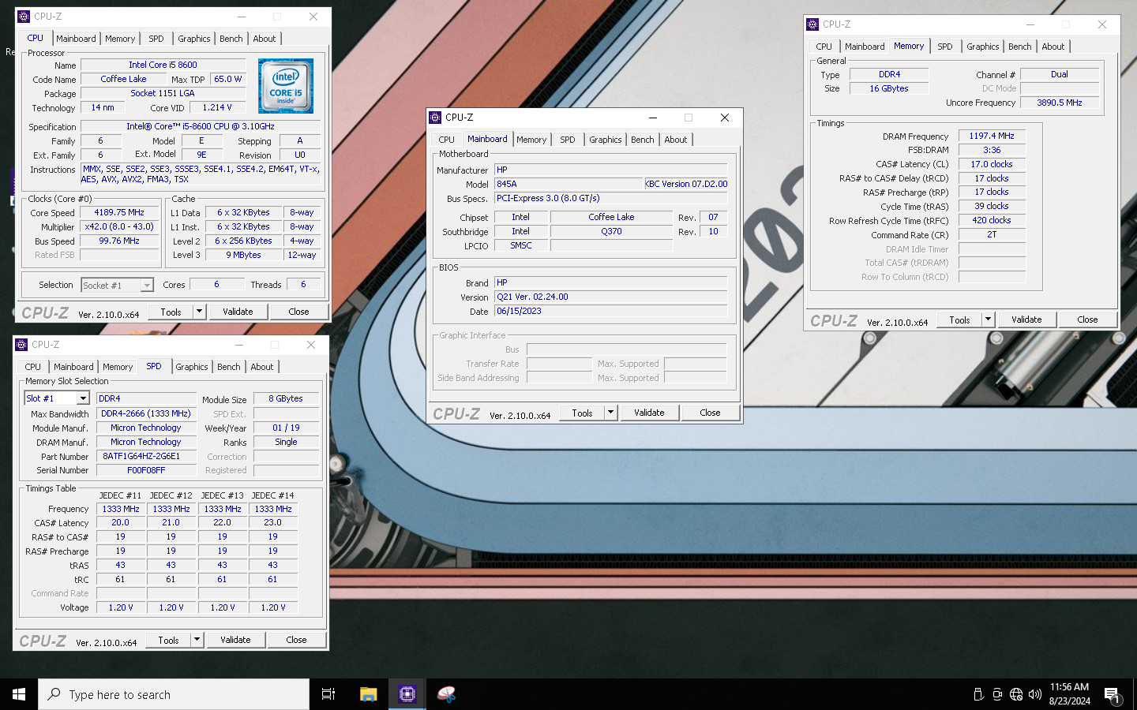The image size is (1137, 710).
Task: Open the notification center icon
Action: click(x=1112, y=695)
